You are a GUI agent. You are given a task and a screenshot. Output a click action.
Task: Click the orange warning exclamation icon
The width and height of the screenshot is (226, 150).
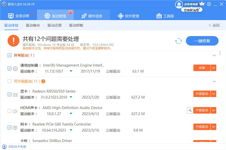(14, 41)
